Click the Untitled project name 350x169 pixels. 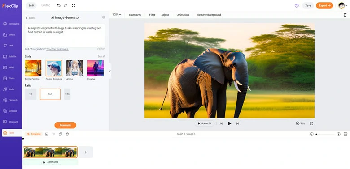tap(46, 5)
